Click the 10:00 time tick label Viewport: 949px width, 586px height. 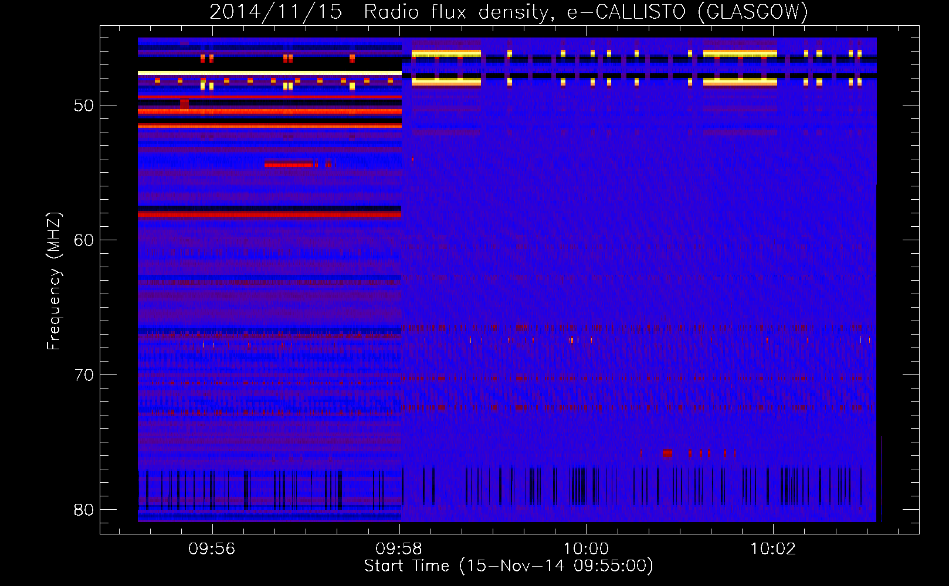click(586, 548)
